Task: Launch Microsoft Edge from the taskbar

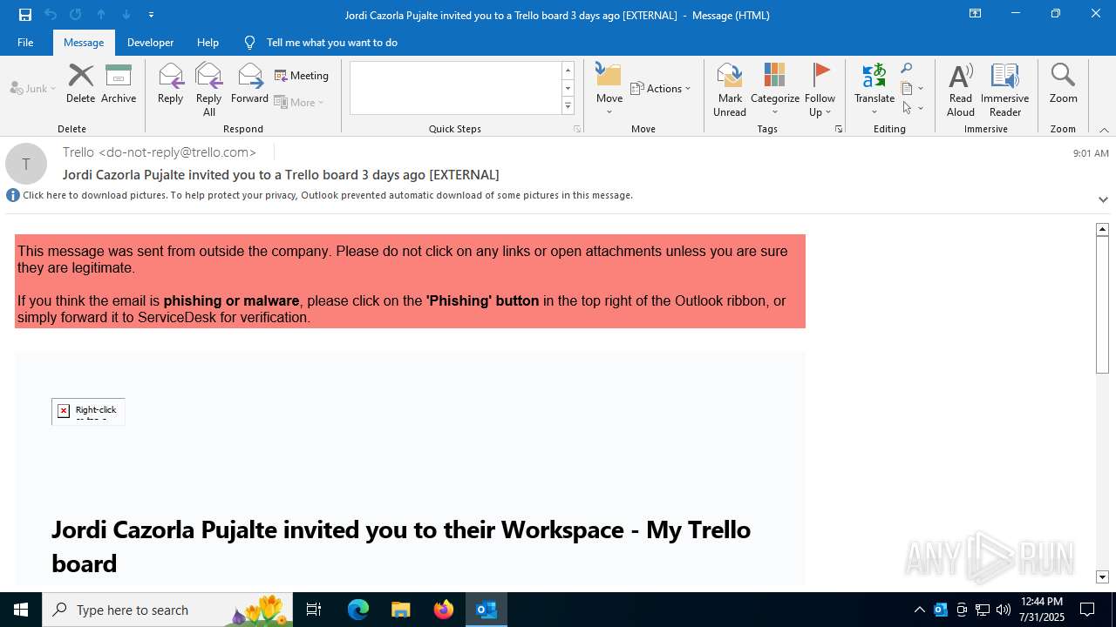Action: (x=358, y=610)
